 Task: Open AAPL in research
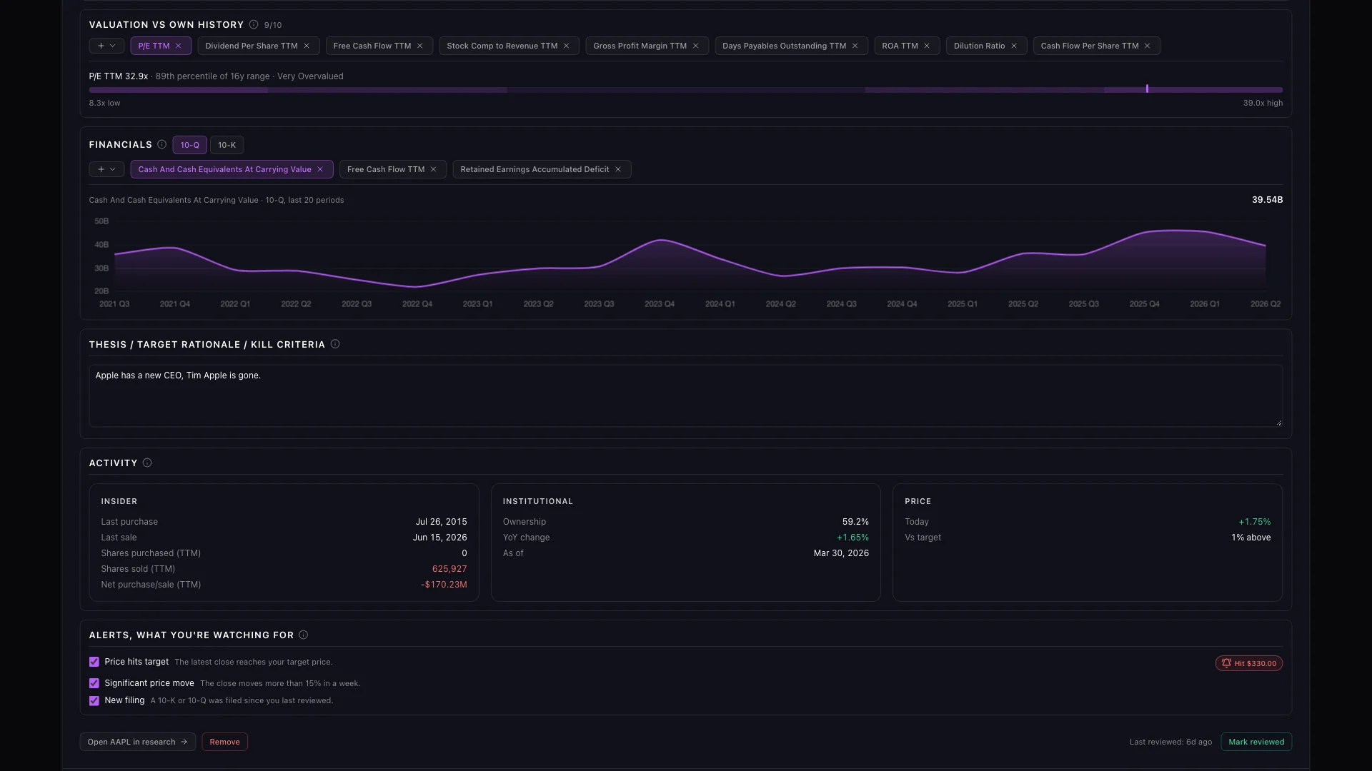[x=137, y=742]
